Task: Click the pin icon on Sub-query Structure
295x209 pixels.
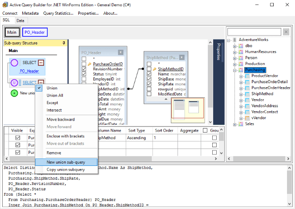Action: (x=64, y=43)
